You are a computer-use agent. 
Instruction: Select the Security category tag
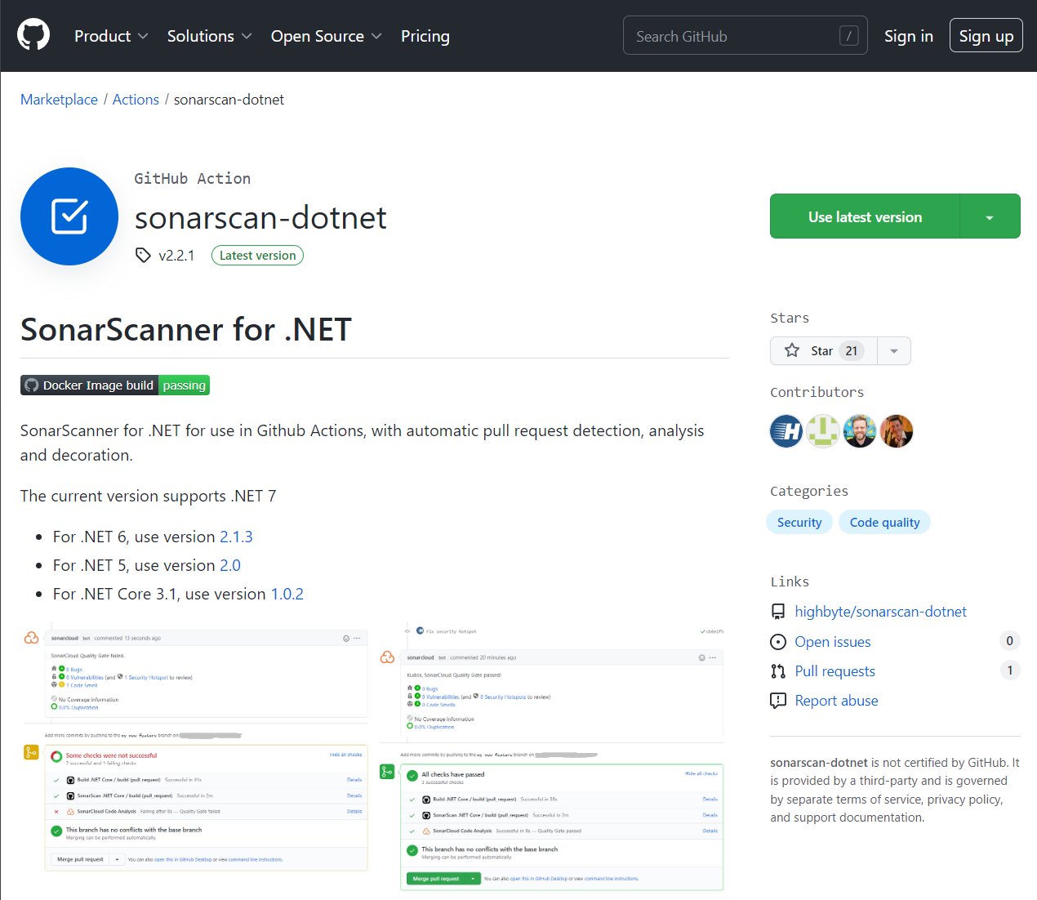click(x=799, y=522)
